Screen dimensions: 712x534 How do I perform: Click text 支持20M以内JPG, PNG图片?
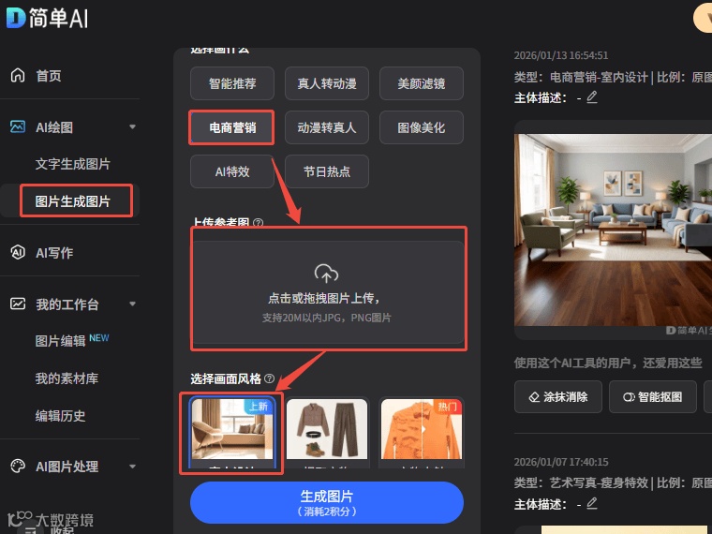[326, 318]
